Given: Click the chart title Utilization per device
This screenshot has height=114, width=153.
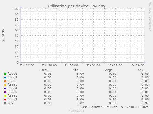Looking at the screenshot, I should point(77,6).
